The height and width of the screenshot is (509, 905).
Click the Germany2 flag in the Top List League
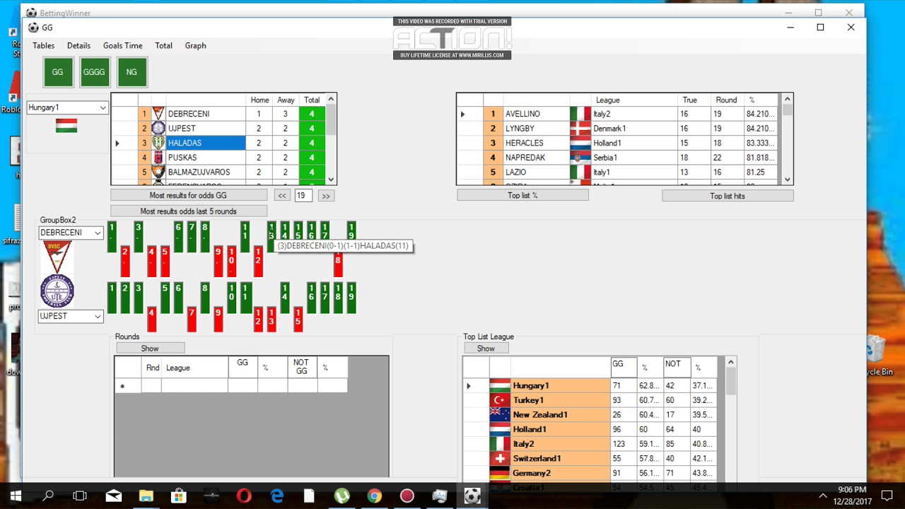click(500, 473)
